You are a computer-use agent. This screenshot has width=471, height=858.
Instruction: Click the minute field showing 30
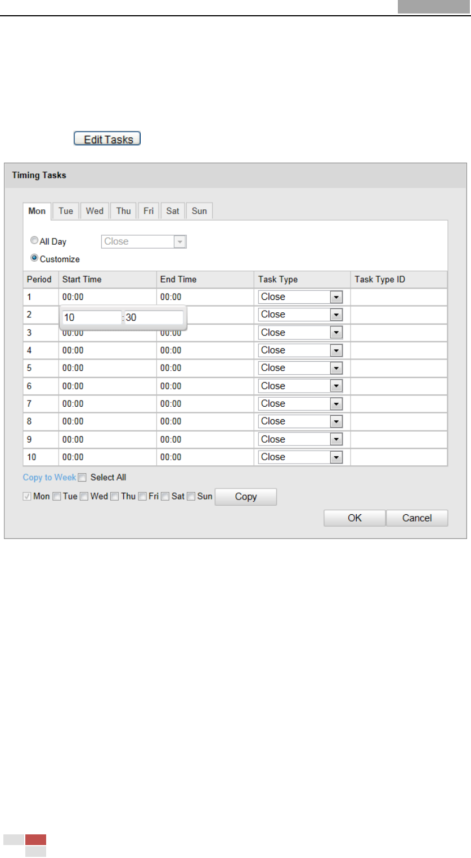point(154,318)
